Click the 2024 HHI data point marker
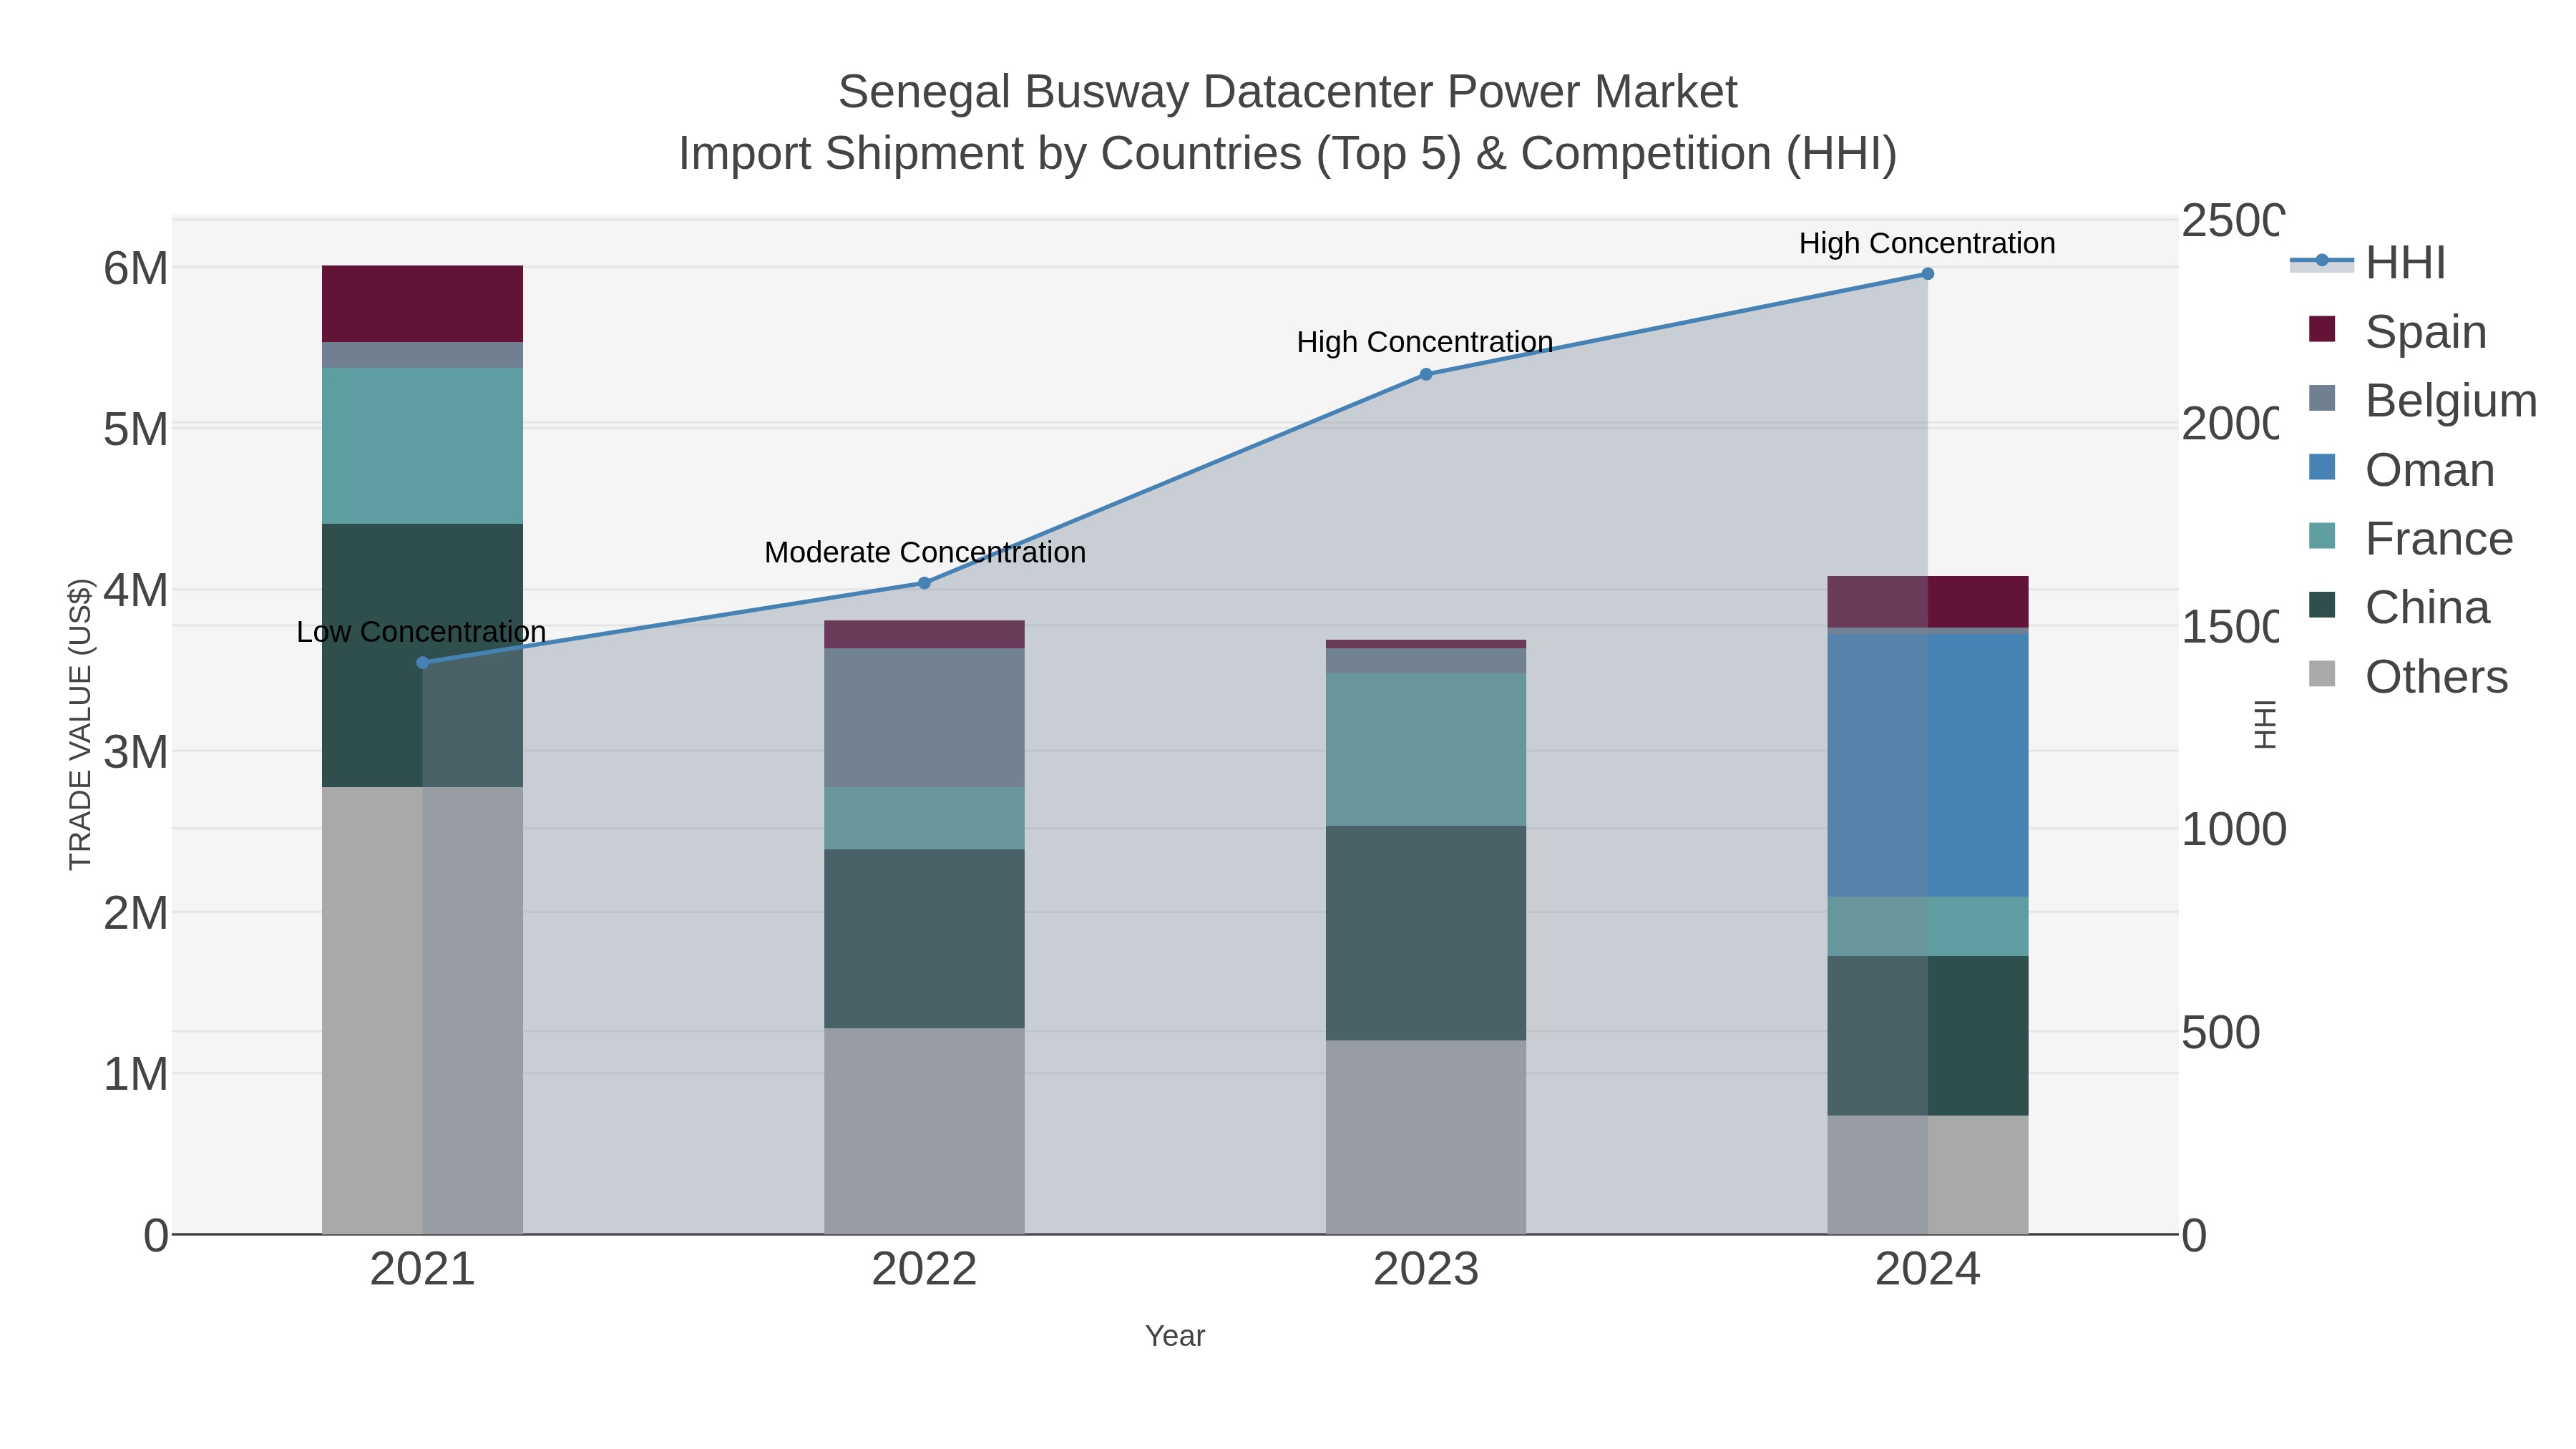The width and height of the screenshot is (2576, 1449). [1928, 274]
